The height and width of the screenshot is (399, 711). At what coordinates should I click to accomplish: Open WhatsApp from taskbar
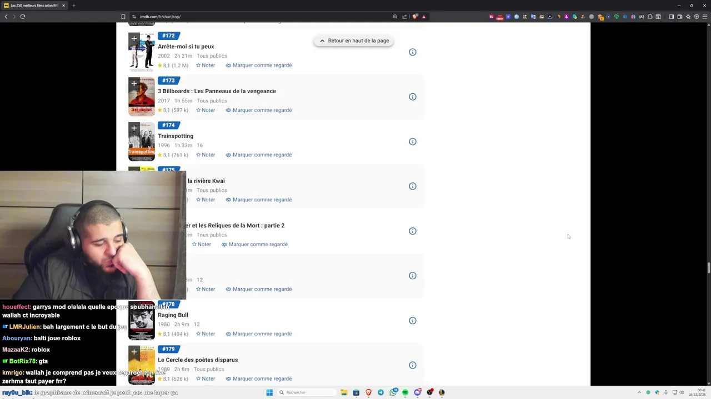click(393, 392)
